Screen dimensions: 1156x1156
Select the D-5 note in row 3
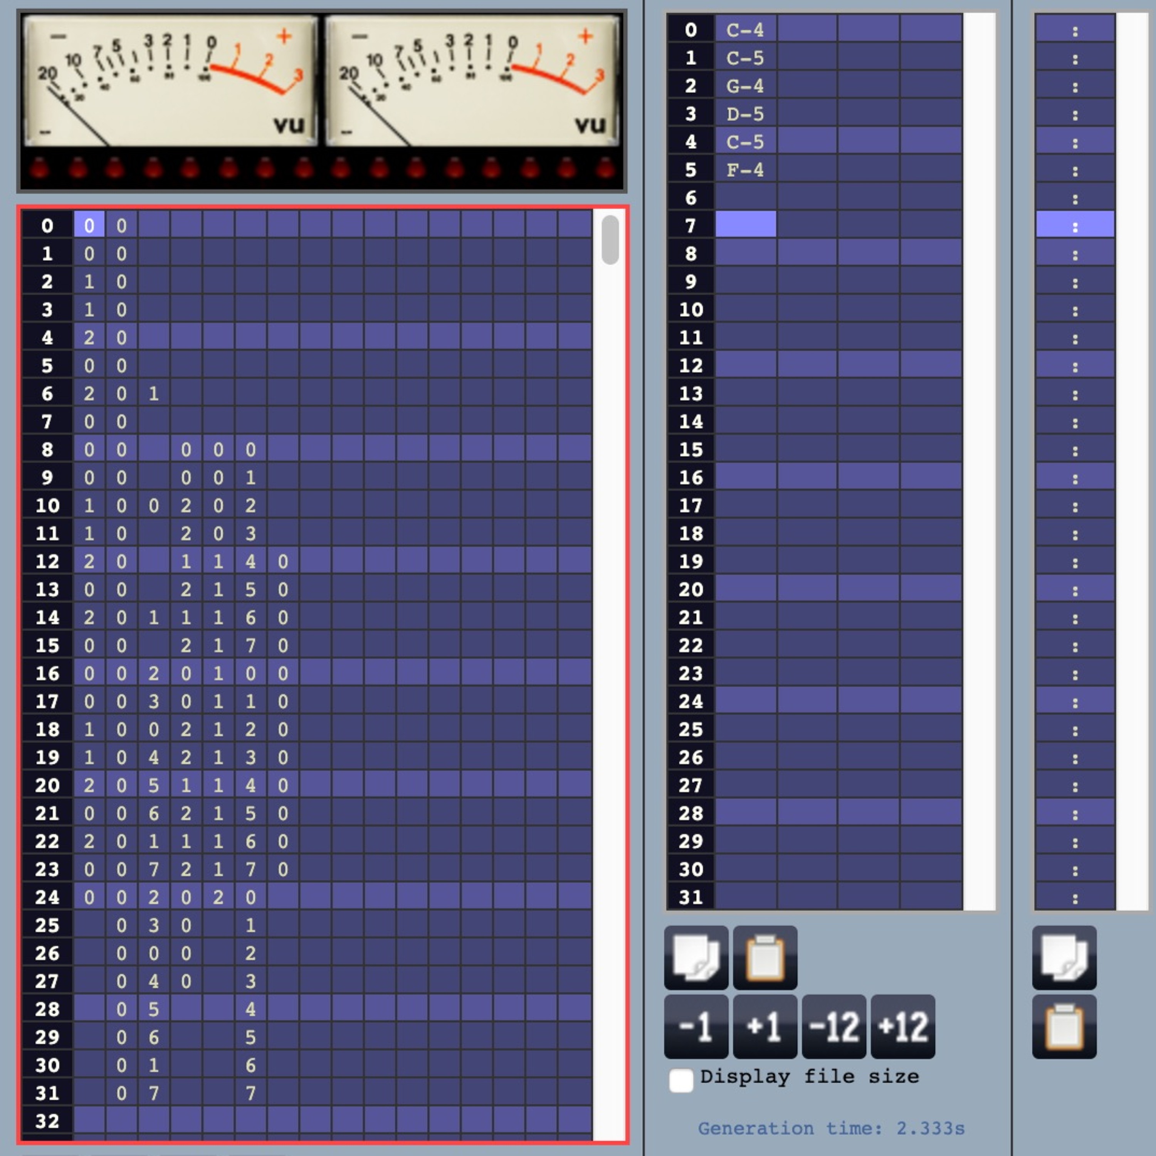click(x=746, y=114)
